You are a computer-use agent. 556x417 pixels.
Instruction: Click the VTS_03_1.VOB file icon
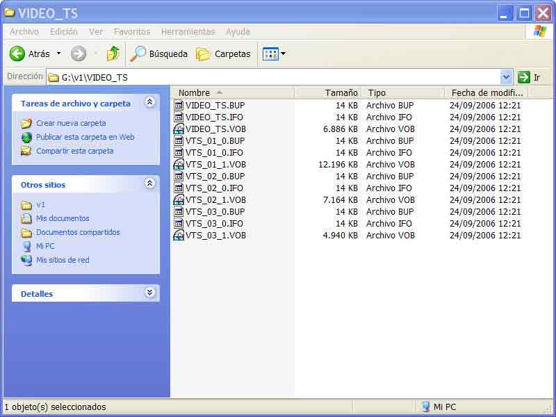[179, 236]
